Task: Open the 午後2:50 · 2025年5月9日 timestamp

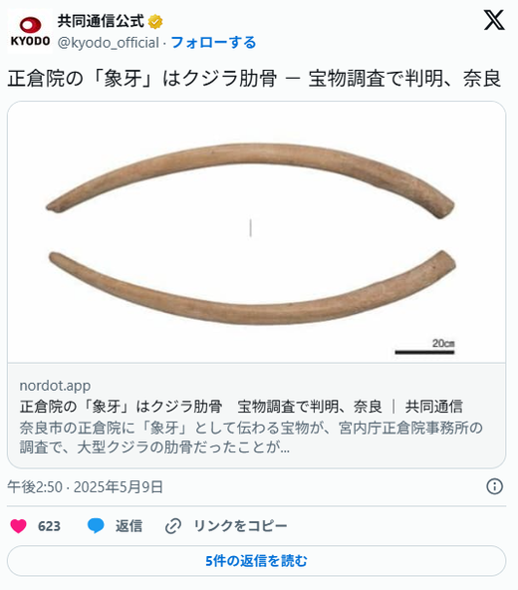Action: pos(85,487)
